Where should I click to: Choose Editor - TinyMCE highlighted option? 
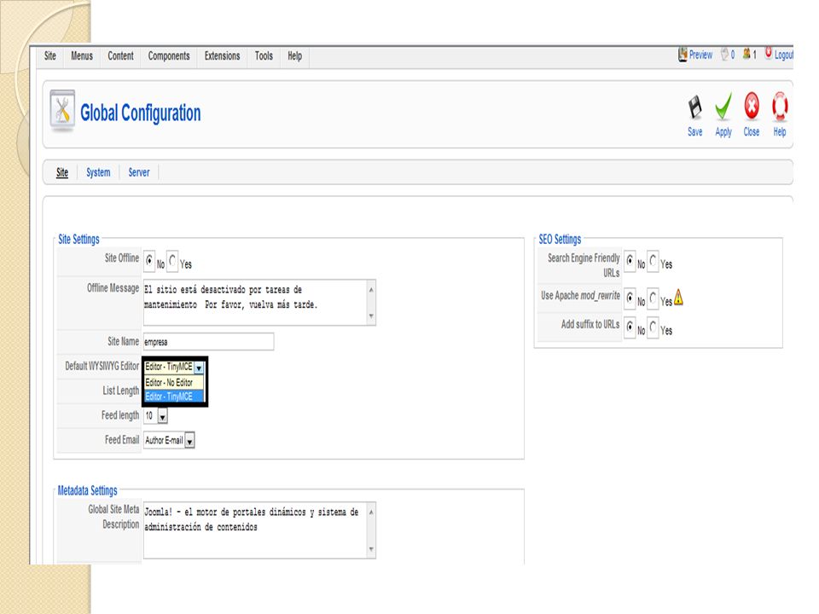pyautogui.click(x=174, y=397)
